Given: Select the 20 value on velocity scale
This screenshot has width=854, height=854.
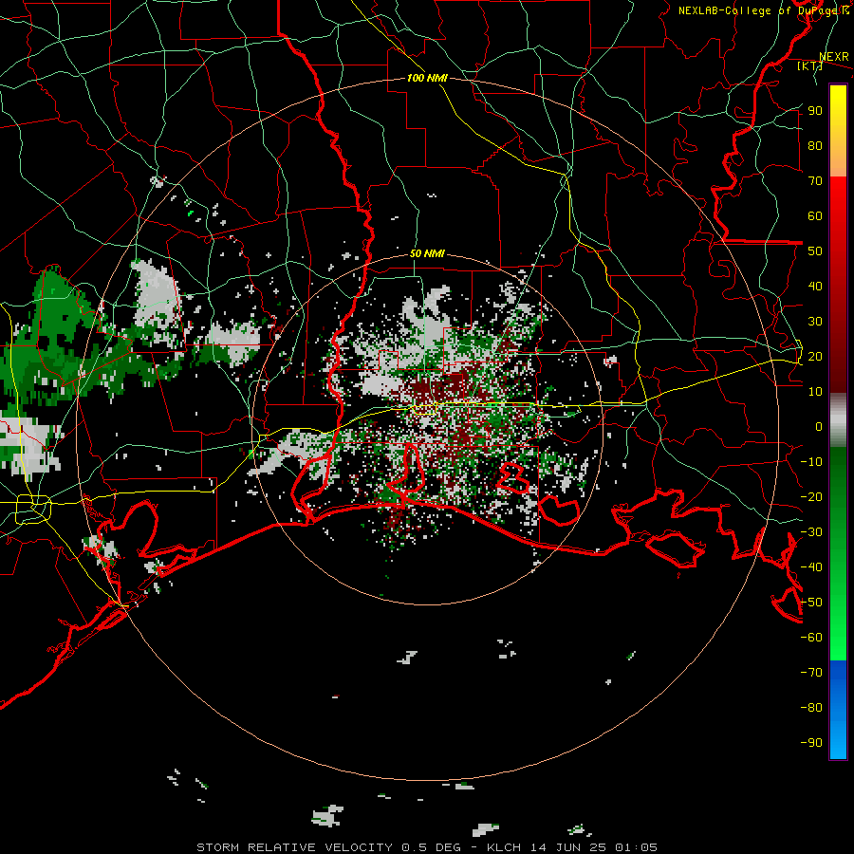Looking at the screenshot, I should (815, 356).
